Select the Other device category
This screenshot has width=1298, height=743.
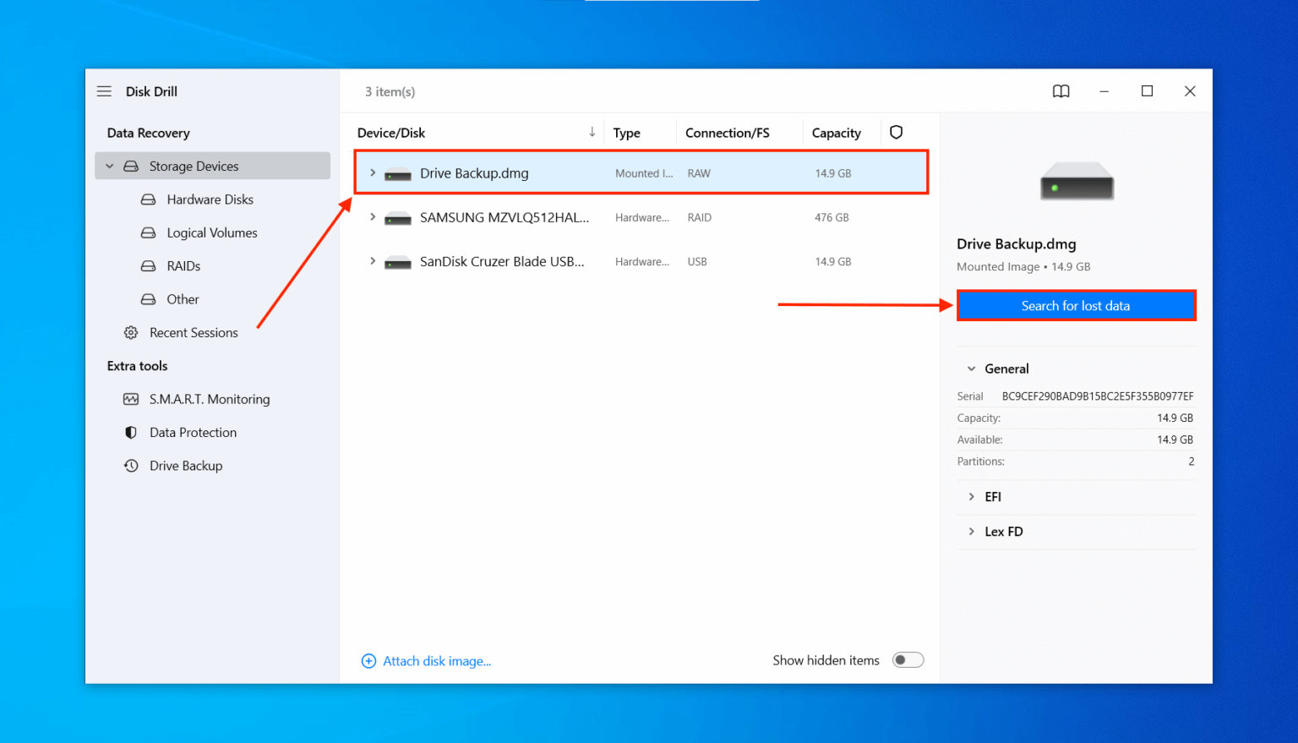pos(183,299)
